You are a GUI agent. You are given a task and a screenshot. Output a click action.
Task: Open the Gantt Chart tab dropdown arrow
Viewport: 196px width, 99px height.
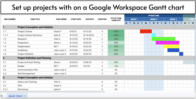[25, 96]
